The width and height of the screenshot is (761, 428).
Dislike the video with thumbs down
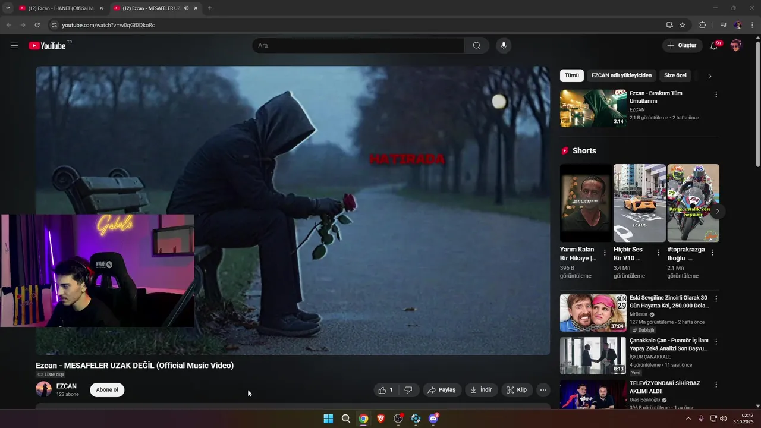point(408,390)
